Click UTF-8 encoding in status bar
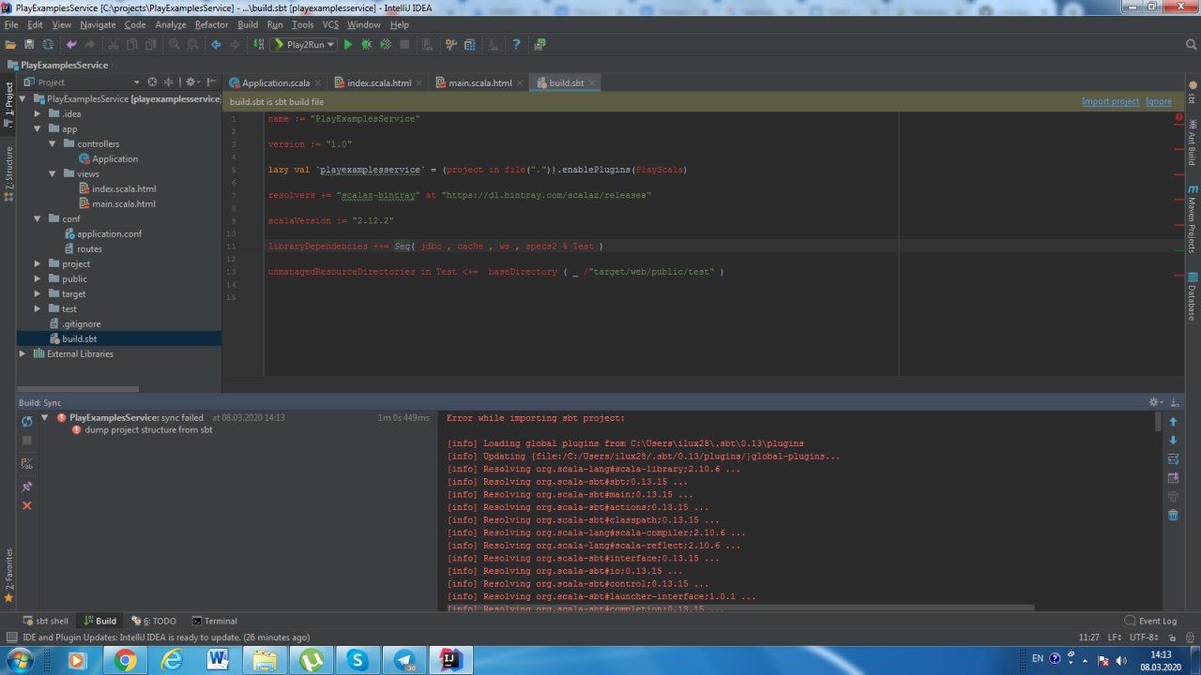The width and height of the screenshot is (1201, 675). [1145, 637]
